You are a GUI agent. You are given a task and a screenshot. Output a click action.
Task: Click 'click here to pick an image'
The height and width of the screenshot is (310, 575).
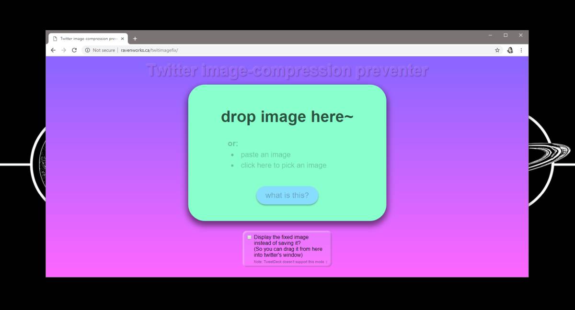tap(283, 165)
